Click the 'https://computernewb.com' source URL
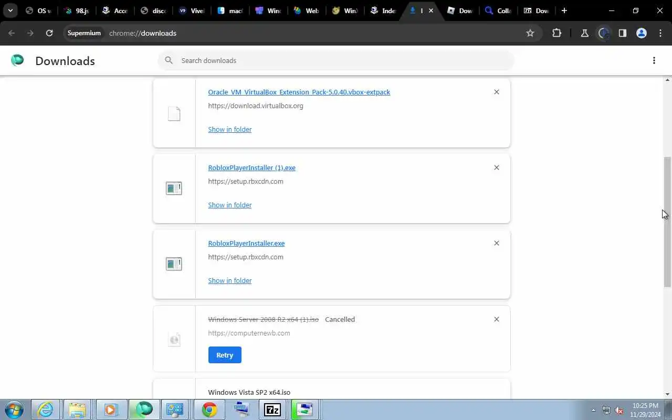 coord(249,333)
